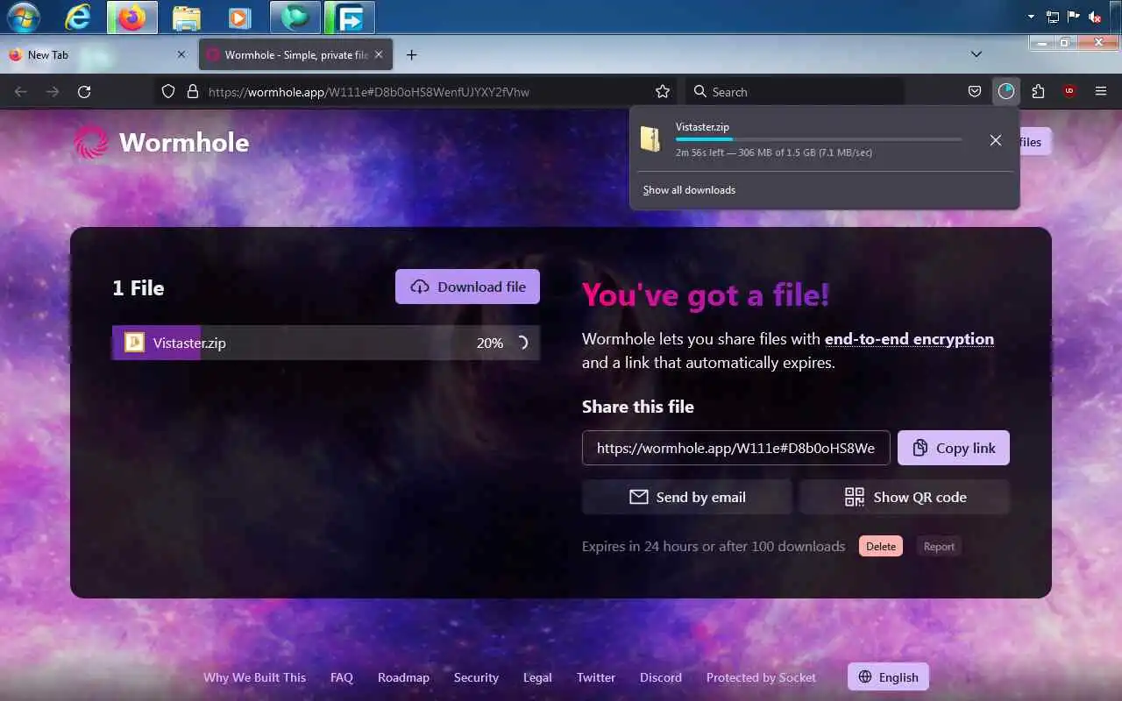
Task: Open the Discord footer link
Action: tap(661, 677)
